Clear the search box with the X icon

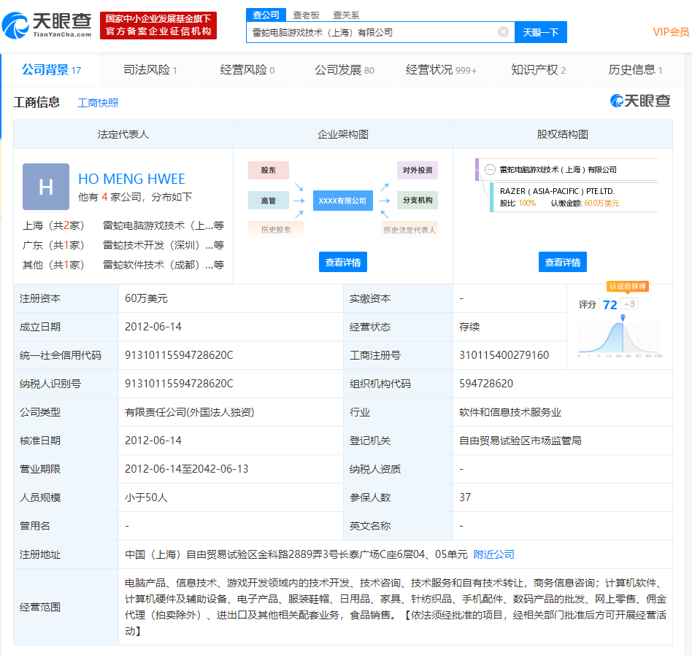(503, 32)
